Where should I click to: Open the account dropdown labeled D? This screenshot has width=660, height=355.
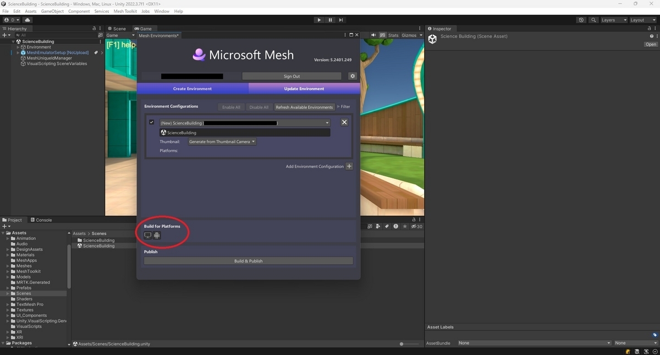[12, 20]
